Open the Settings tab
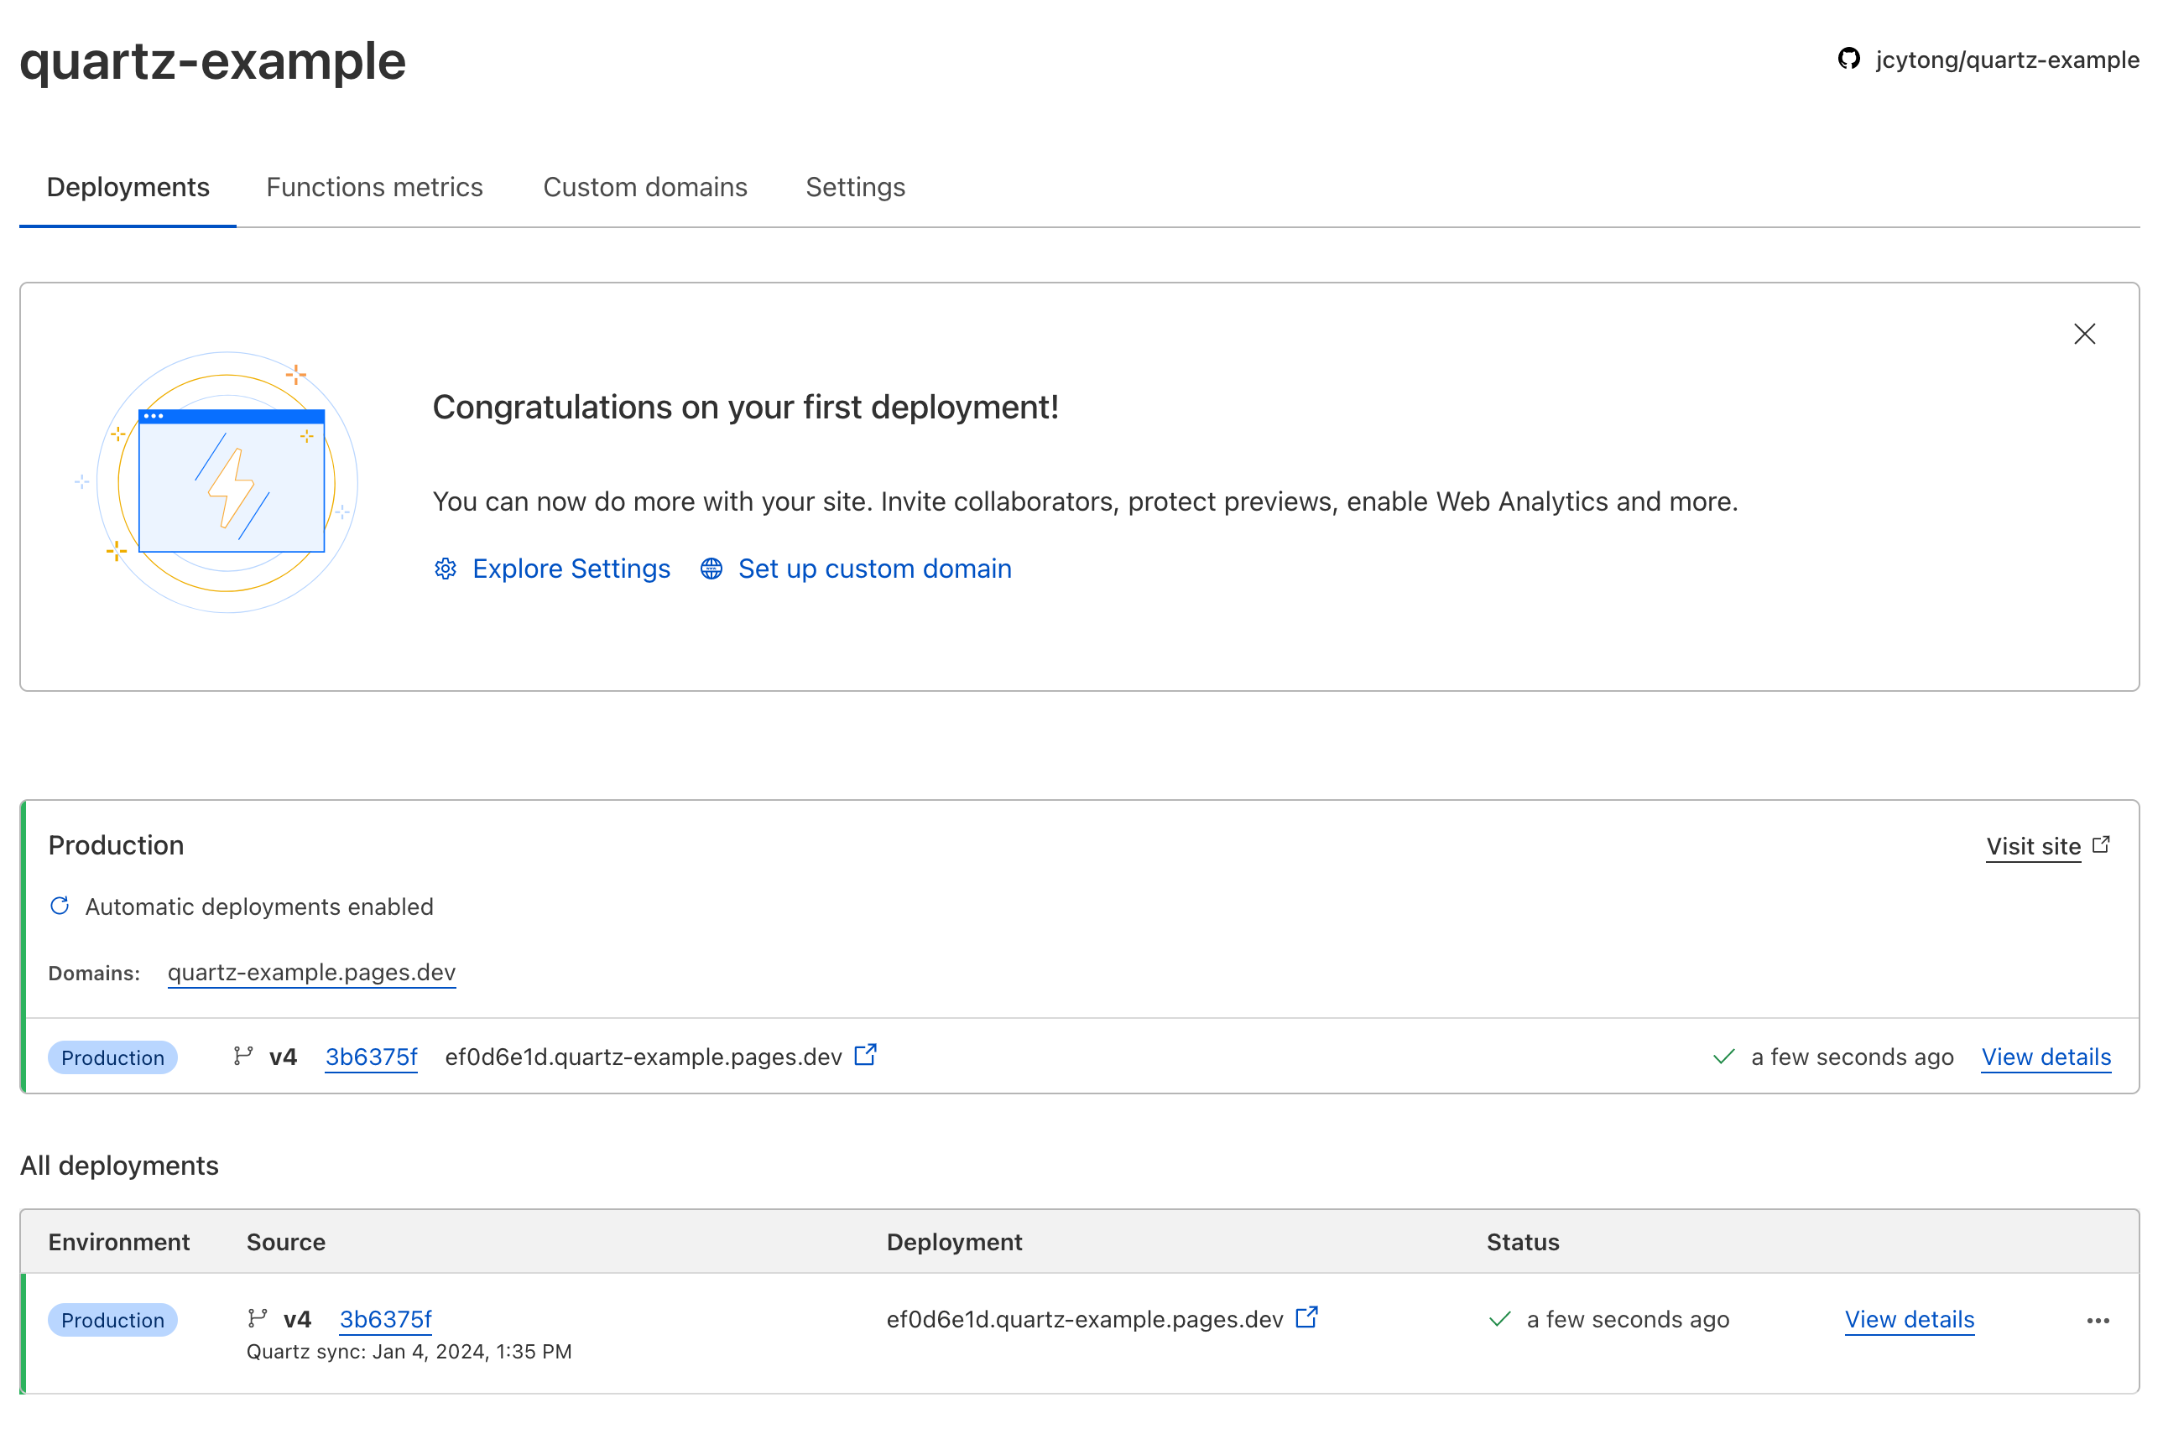2163x1444 pixels. tap(855, 187)
